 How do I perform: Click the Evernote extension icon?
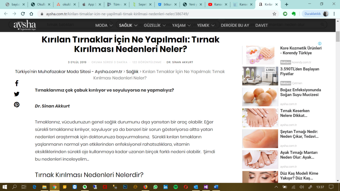click(294, 14)
